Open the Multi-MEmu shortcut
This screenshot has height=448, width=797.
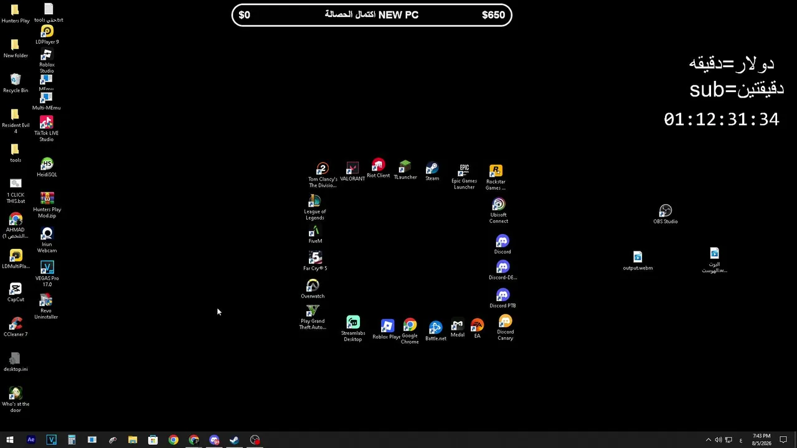pos(47,101)
